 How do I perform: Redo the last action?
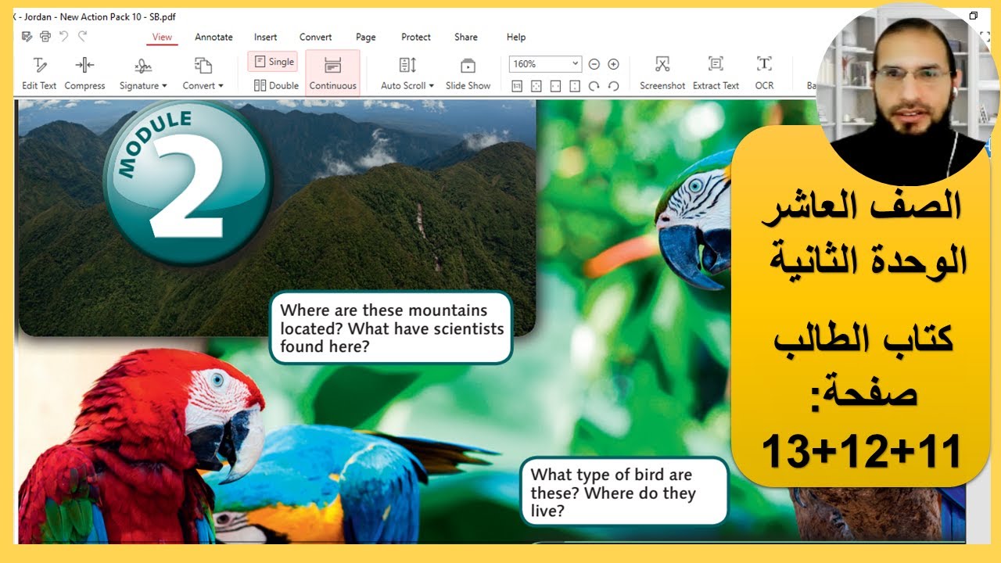(x=82, y=36)
